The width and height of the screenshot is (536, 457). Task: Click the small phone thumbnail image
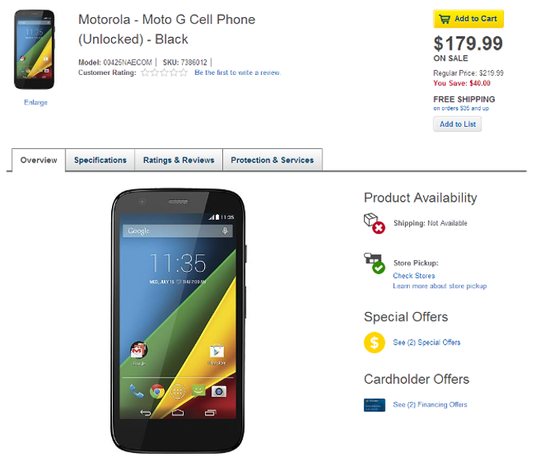[x=35, y=50]
